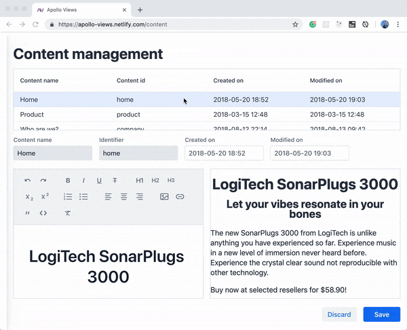Sort by Created on column header
The height and width of the screenshot is (330, 407).
(x=228, y=81)
